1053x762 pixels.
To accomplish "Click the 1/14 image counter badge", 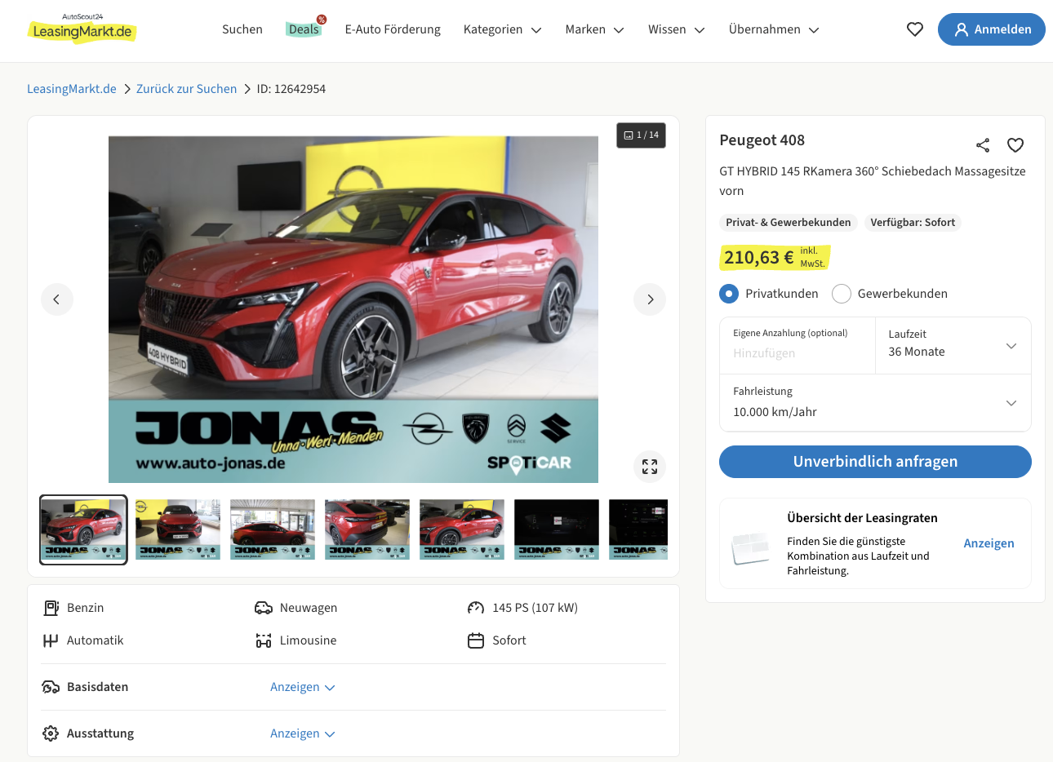I will click(641, 135).
